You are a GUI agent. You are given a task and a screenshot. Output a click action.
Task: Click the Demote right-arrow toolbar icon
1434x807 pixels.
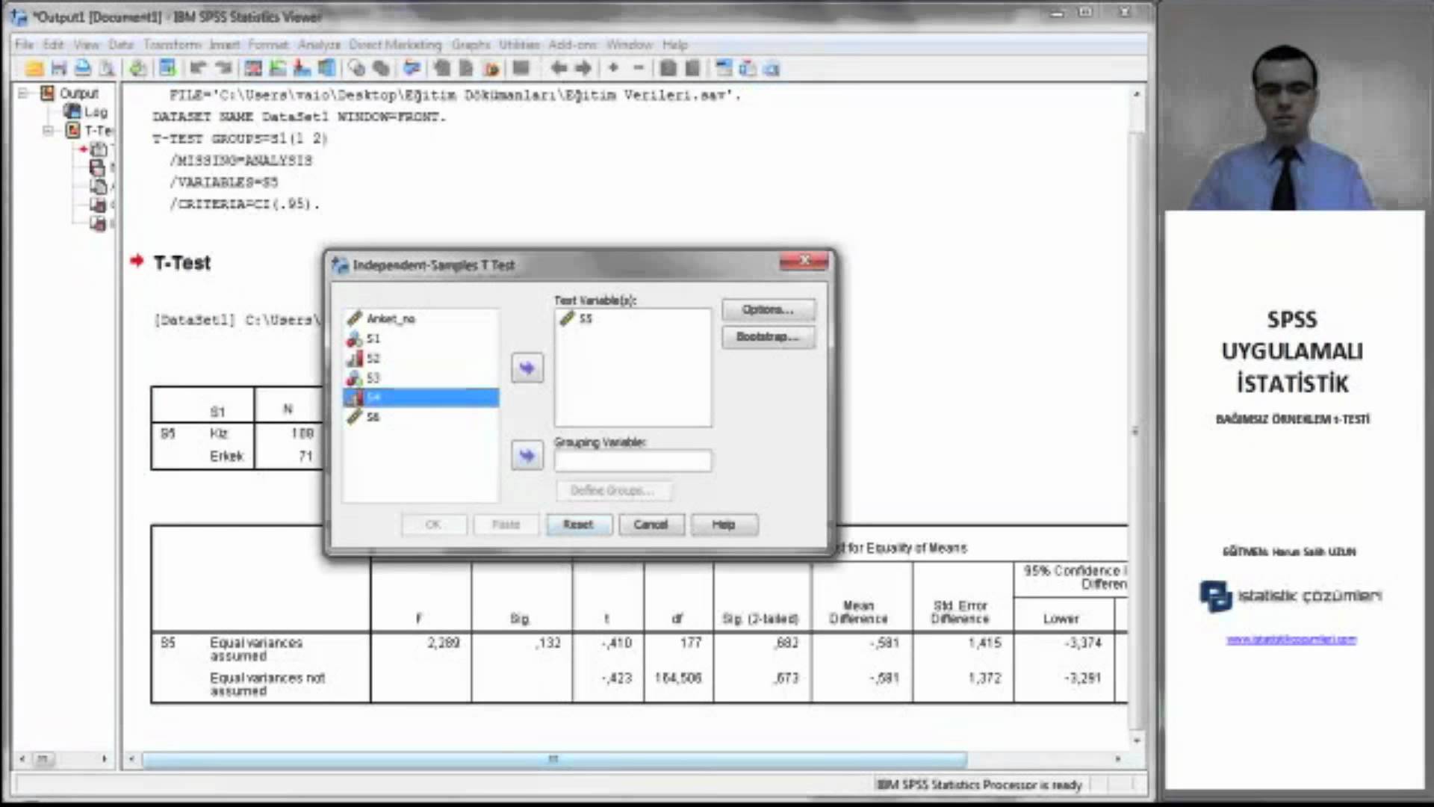(x=583, y=69)
